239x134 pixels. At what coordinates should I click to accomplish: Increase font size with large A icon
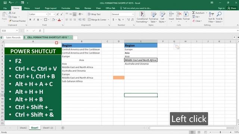58,14
